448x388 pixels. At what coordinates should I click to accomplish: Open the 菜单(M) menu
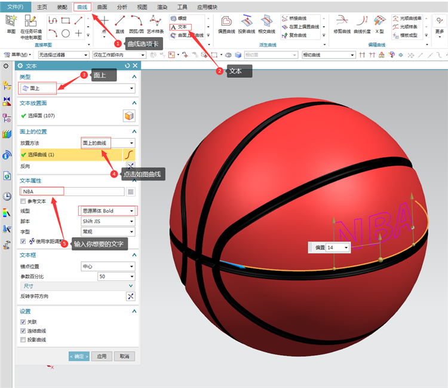pyautogui.click(x=17, y=54)
